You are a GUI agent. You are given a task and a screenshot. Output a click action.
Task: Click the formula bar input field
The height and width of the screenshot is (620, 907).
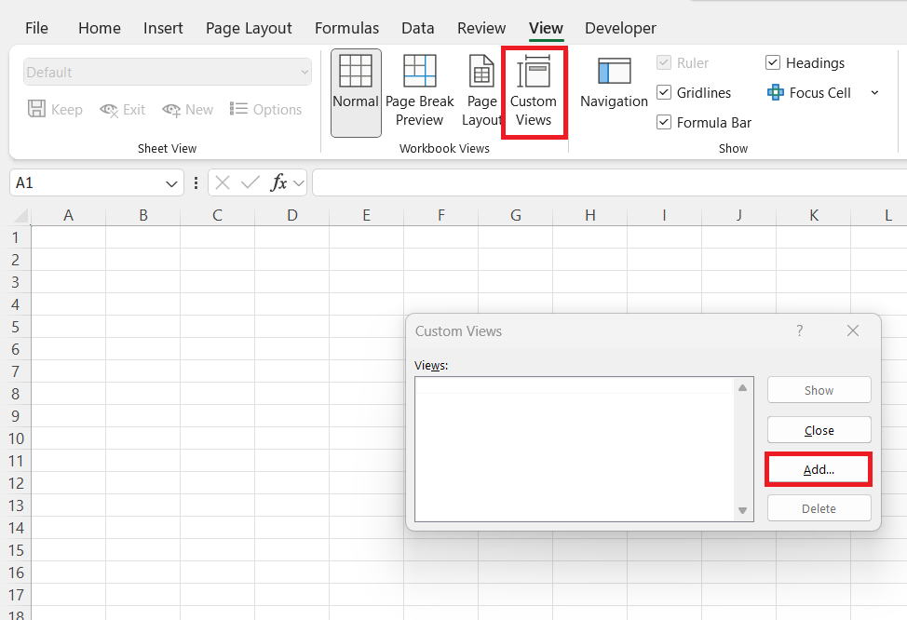click(609, 182)
